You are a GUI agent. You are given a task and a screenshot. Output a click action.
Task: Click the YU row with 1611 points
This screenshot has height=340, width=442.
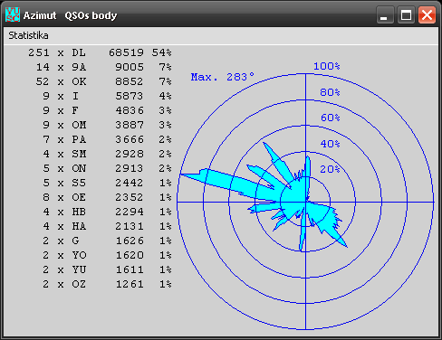(107, 269)
